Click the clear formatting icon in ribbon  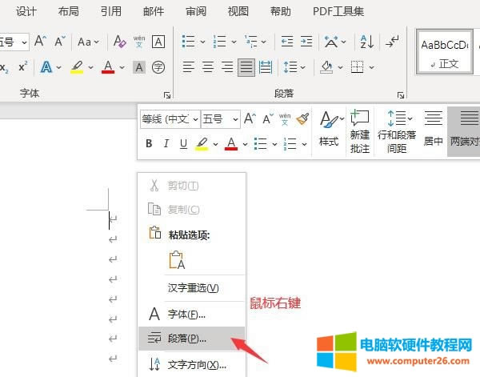(120, 42)
